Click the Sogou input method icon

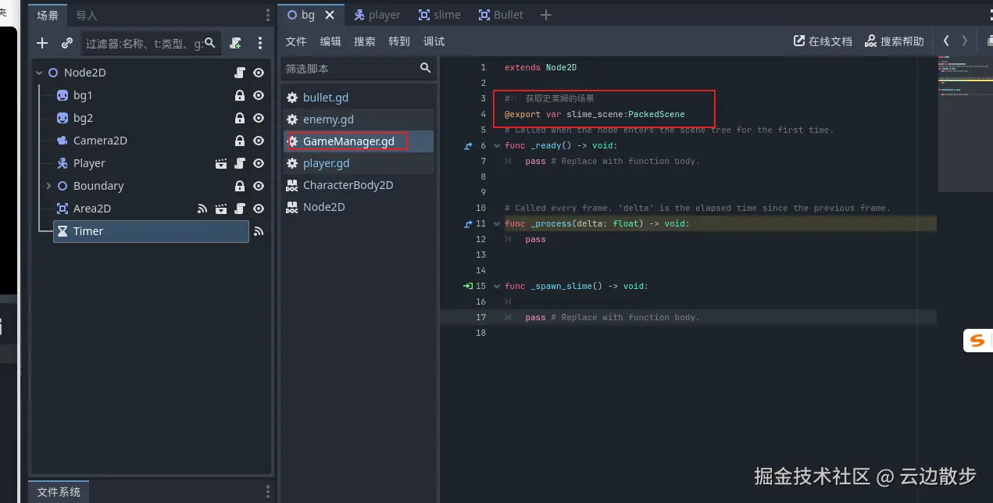pyautogui.click(x=977, y=340)
